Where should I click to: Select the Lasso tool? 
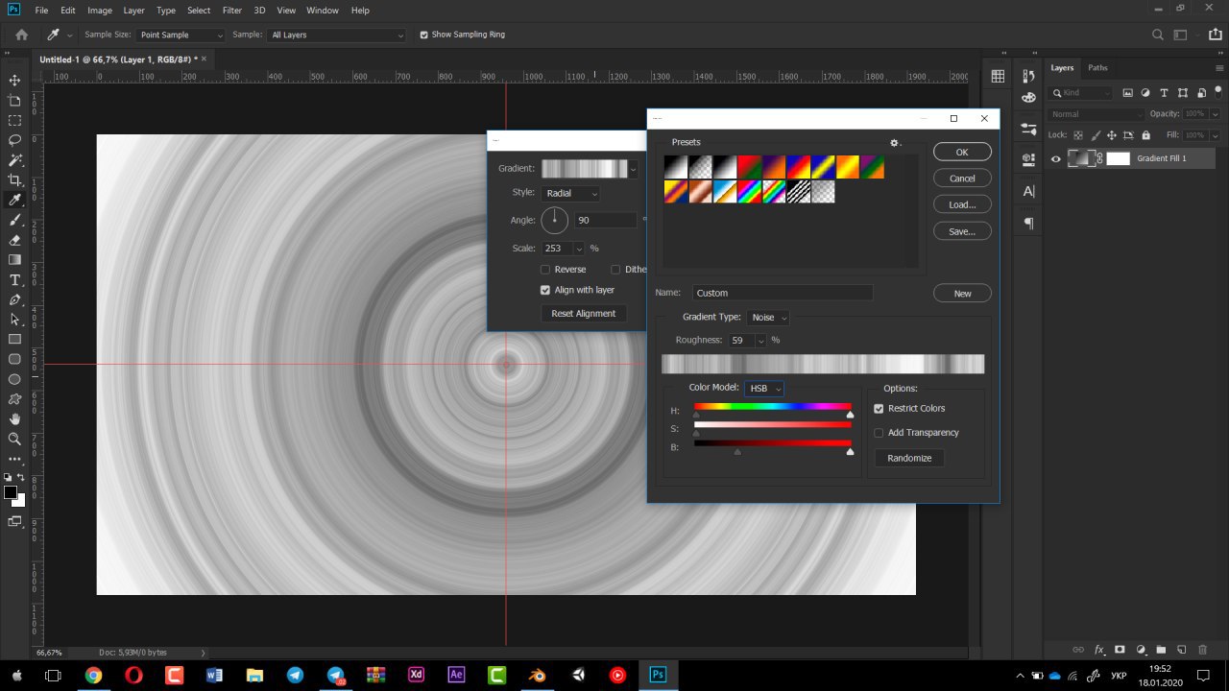14,140
